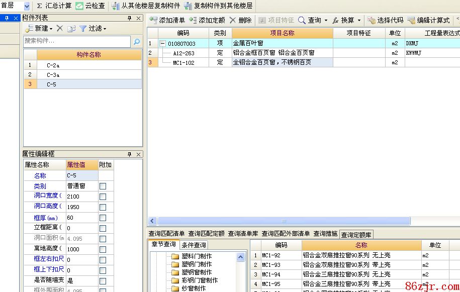Check the 附加 box for 框厚 row
The height and width of the screenshot is (292, 460).
[x=103, y=218]
